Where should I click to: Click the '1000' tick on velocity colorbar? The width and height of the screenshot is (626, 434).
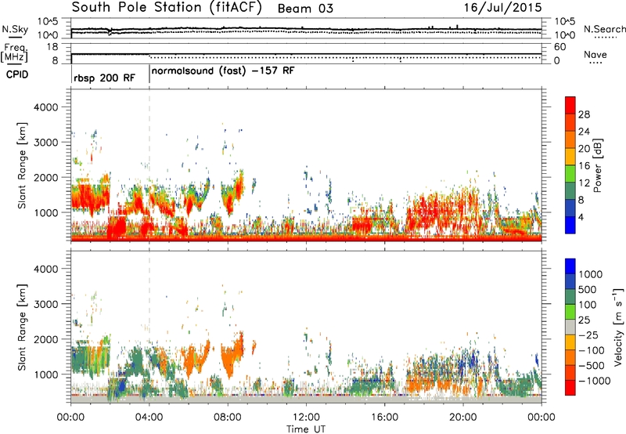point(590,274)
